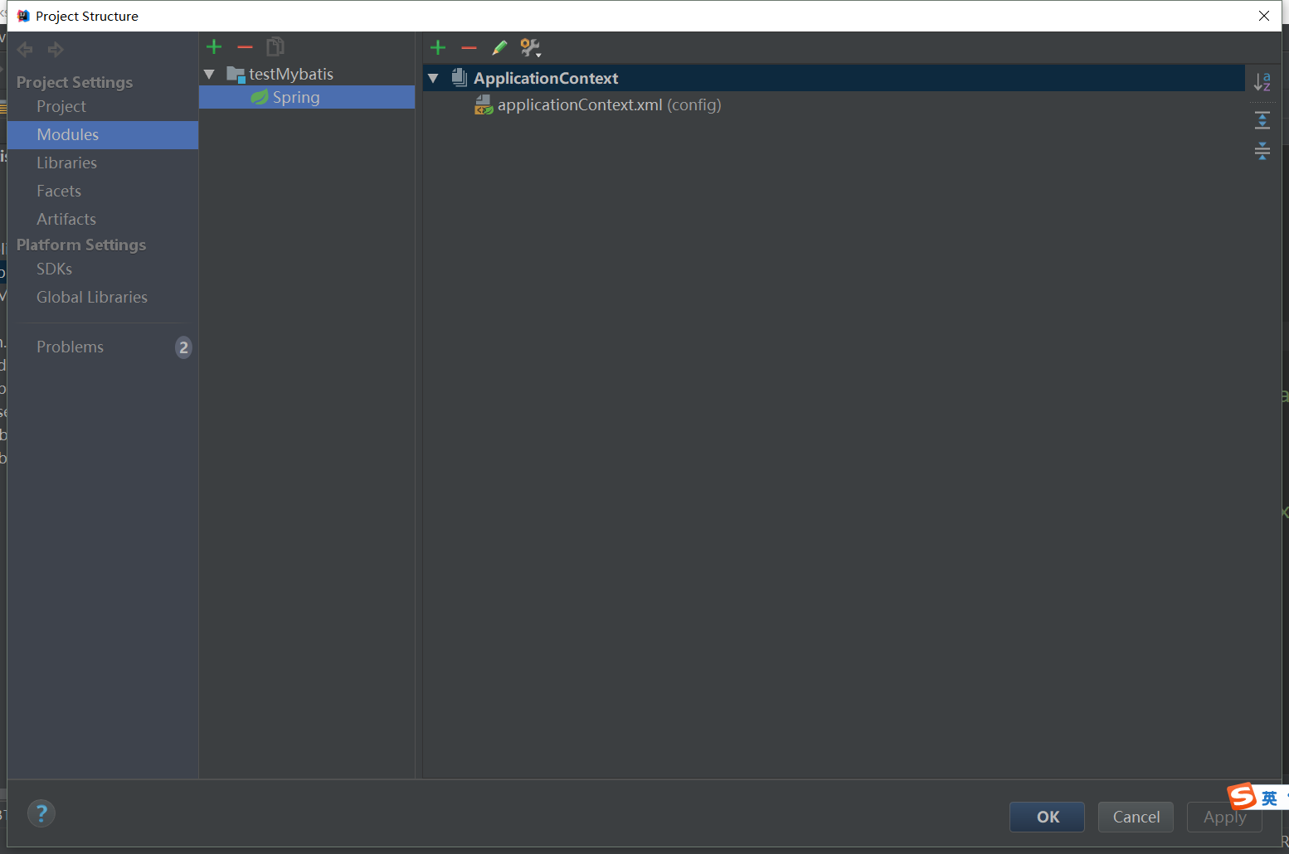Click the Spring leaf facet icon
The image size is (1289, 854).
click(x=260, y=98)
